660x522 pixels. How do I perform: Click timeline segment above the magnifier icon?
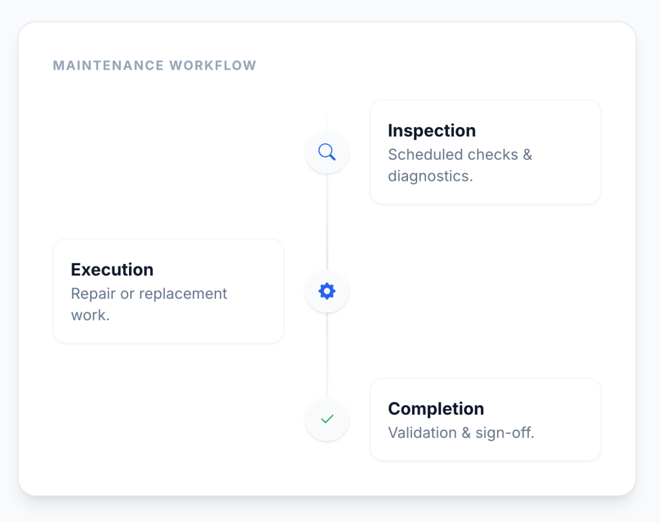[327, 119]
